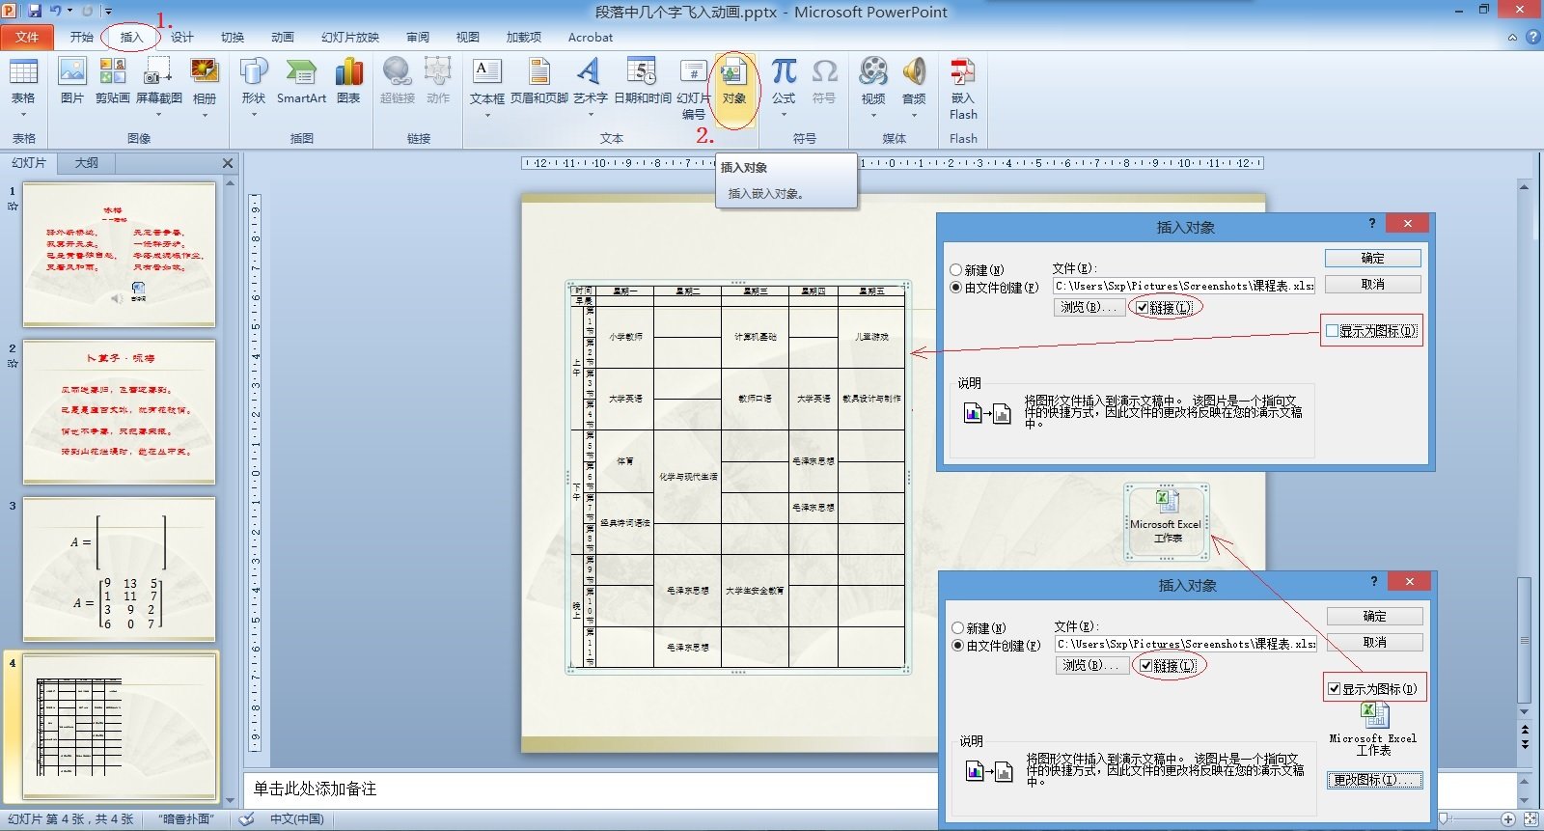Click 浏览 in dialog containing 更改图标
The width and height of the screenshot is (1544, 831).
(x=1091, y=665)
